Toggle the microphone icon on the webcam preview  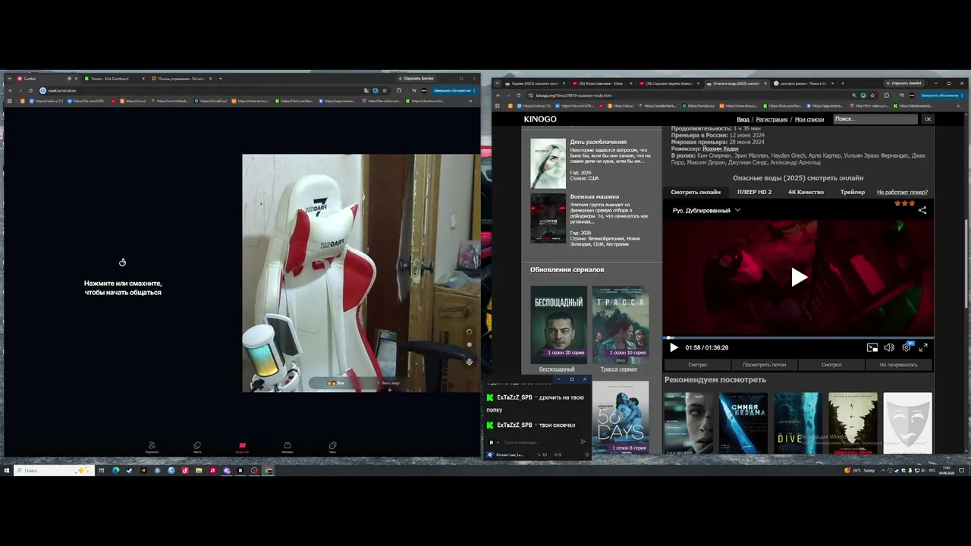[x=469, y=362]
